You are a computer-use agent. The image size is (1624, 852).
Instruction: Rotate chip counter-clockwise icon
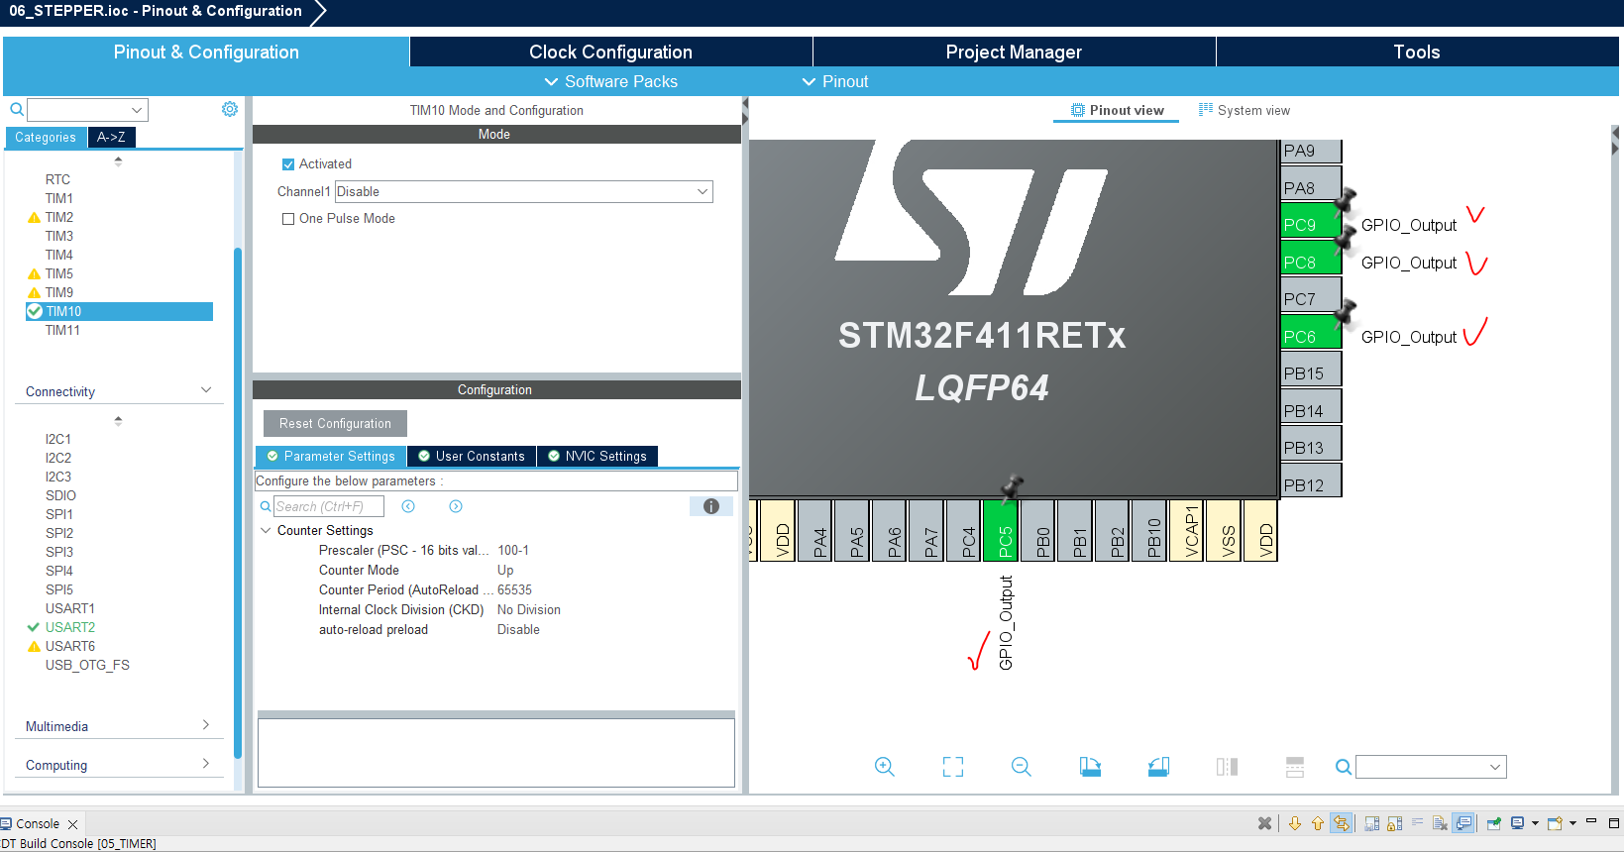(x=1158, y=767)
